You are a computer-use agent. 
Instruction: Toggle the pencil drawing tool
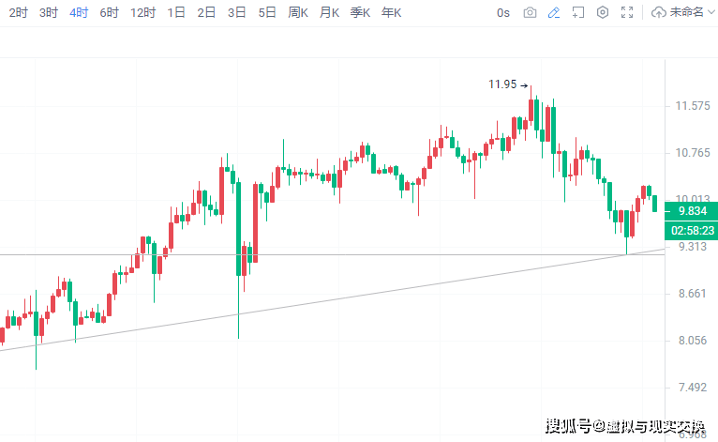pyautogui.click(x=554, y=13)
